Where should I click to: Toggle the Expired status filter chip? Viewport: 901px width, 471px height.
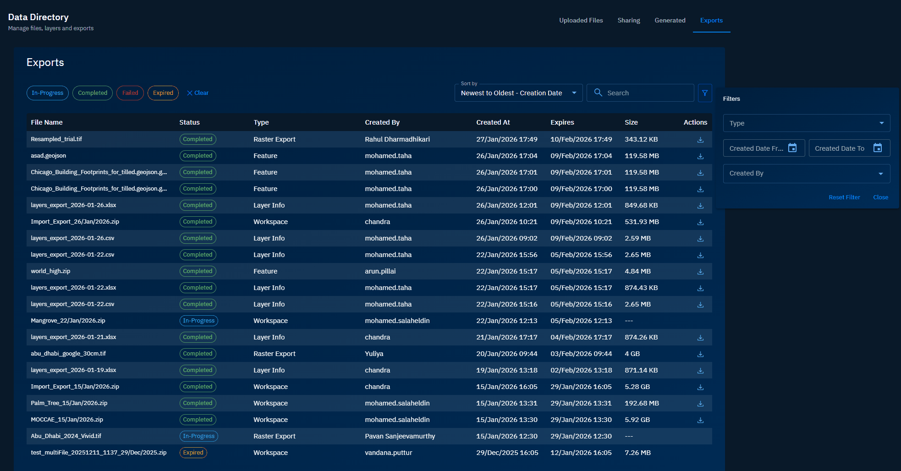point(163,93)
